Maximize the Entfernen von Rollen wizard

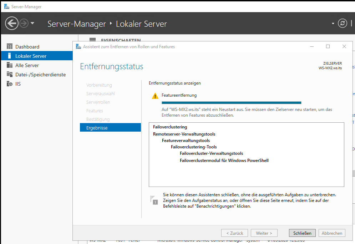(x=328, y=46)
